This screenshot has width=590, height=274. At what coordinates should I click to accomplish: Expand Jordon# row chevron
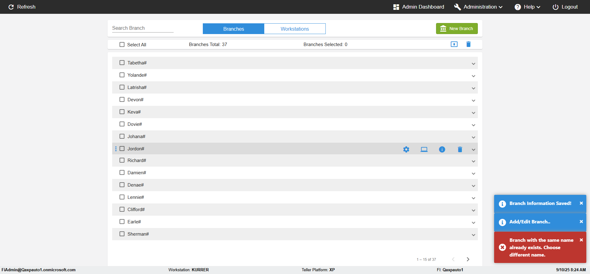click(474, 150)
